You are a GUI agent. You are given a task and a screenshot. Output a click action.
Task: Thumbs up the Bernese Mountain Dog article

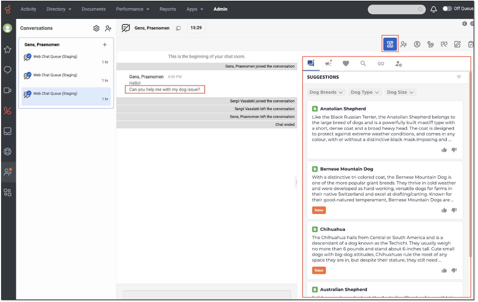tap(444, 210)
